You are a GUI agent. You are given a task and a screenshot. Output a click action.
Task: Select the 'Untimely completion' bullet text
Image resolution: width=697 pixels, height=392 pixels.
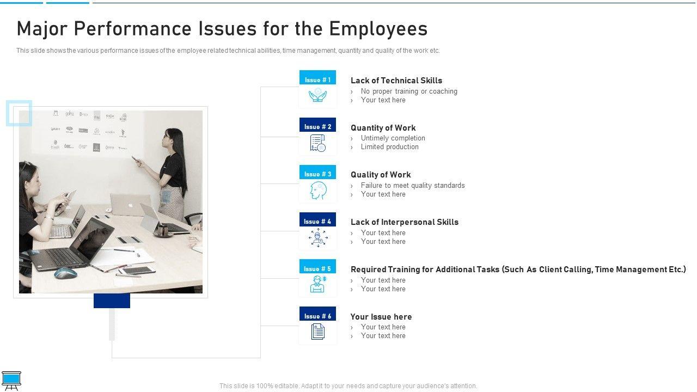(x=393, y=138)
